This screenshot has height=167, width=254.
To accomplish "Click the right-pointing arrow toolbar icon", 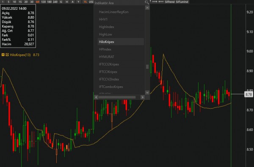I will pos(155,2).
